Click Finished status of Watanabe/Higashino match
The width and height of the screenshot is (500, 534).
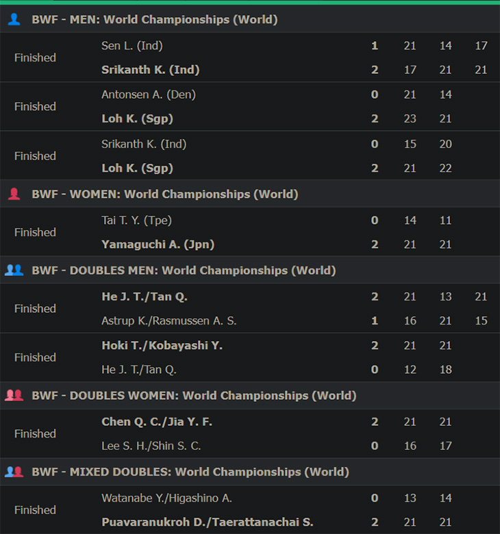(35, 510)
